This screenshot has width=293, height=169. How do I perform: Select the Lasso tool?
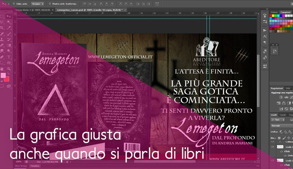pos(2,22)
